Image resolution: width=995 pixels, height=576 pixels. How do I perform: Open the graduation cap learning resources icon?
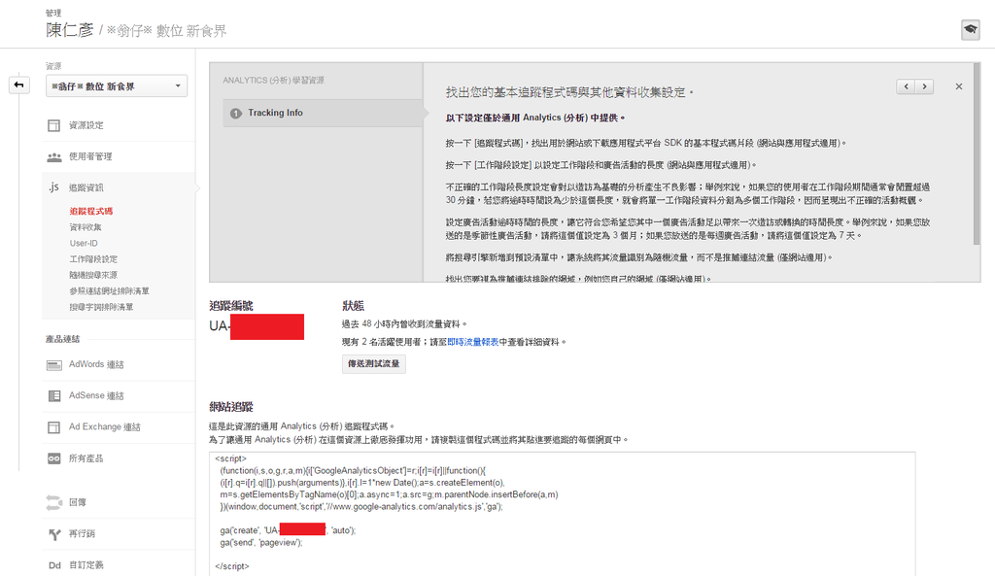pos(971,29)
